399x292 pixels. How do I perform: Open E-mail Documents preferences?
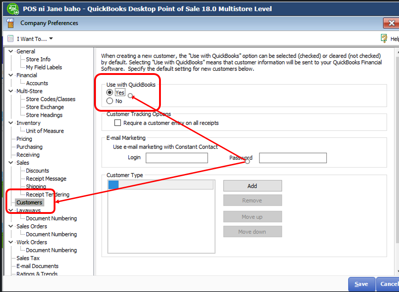(x=37, y=266)
